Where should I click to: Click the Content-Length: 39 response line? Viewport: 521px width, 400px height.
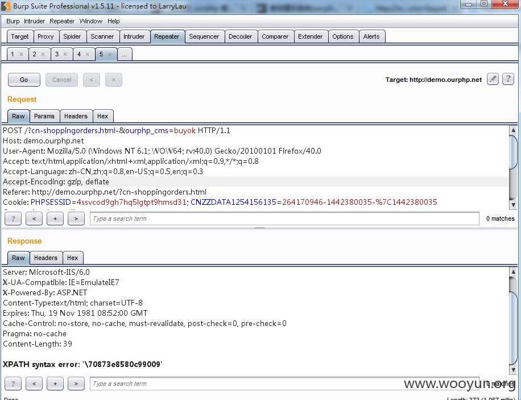click(37, 344)
